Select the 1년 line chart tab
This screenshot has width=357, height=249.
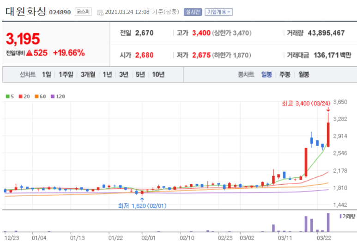pos(107,75)
